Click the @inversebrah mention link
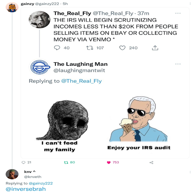 pyautogui.click(x=26, y=189)
